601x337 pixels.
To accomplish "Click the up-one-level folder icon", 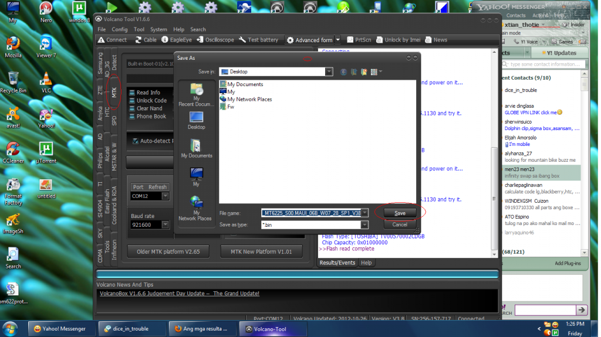I will pos(353,72).
